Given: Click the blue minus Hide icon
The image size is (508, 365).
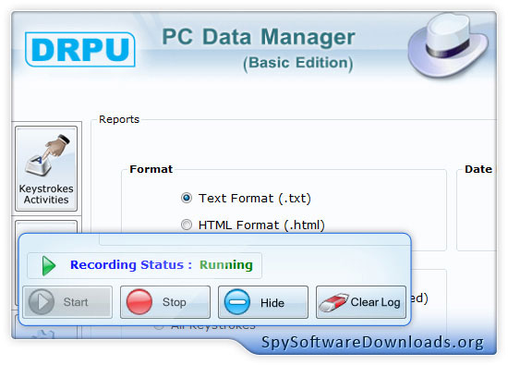Looking at the screenshot, I should tap(237, 302).
